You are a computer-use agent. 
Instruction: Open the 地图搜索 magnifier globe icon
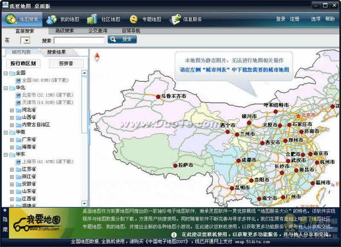pyautogui.click(x=11, y=19)
